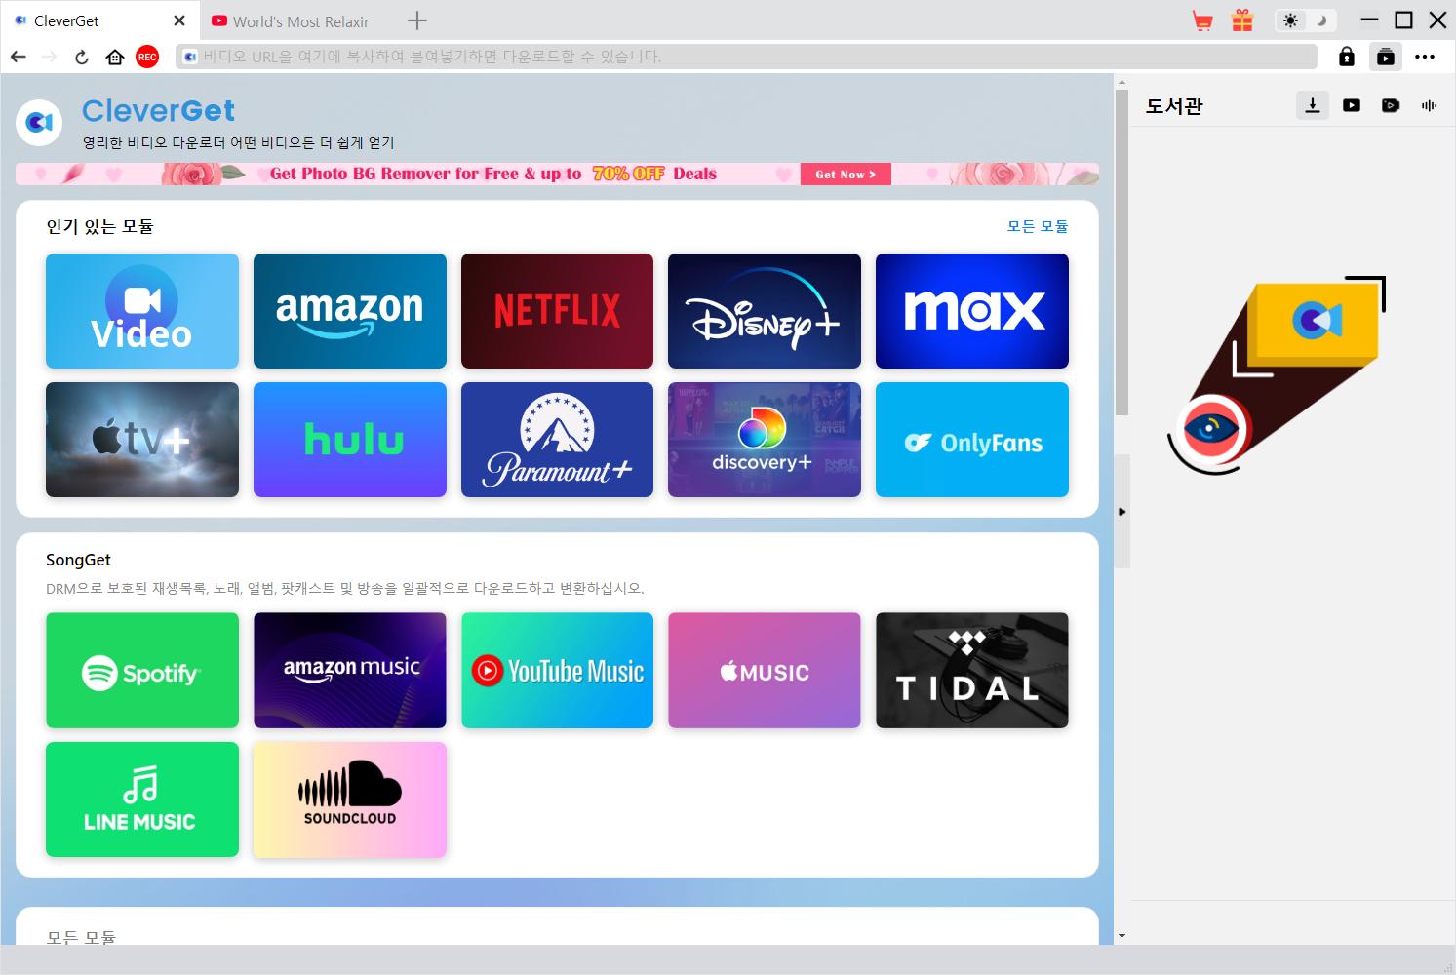Collapse the library side panel arrow
Screen dimensions: 1456x975
(x=1122, y=512)
